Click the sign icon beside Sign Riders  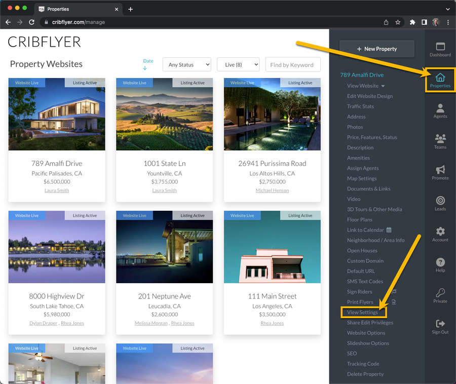coord(394,291)
